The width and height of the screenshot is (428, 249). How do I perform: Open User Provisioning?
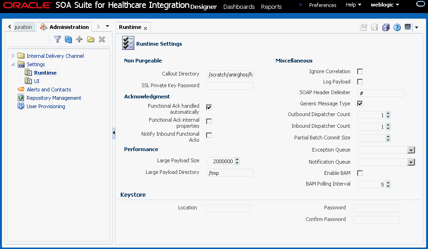click(x=46, y=106)
